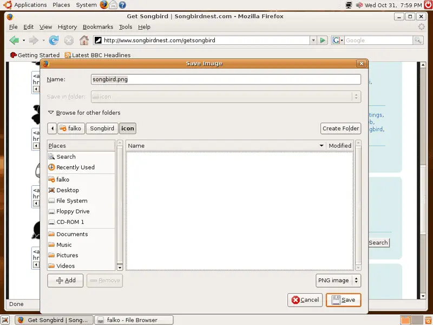Open the Places menu in top panel

click(x=61, y=5)
